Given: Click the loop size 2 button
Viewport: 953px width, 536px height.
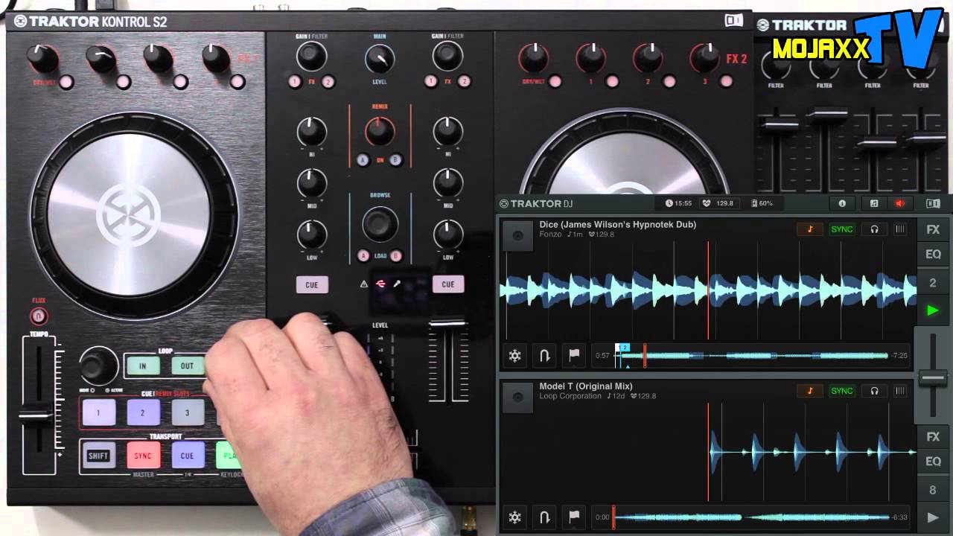Looking at the screenshot, I should (x=933, y=283).
